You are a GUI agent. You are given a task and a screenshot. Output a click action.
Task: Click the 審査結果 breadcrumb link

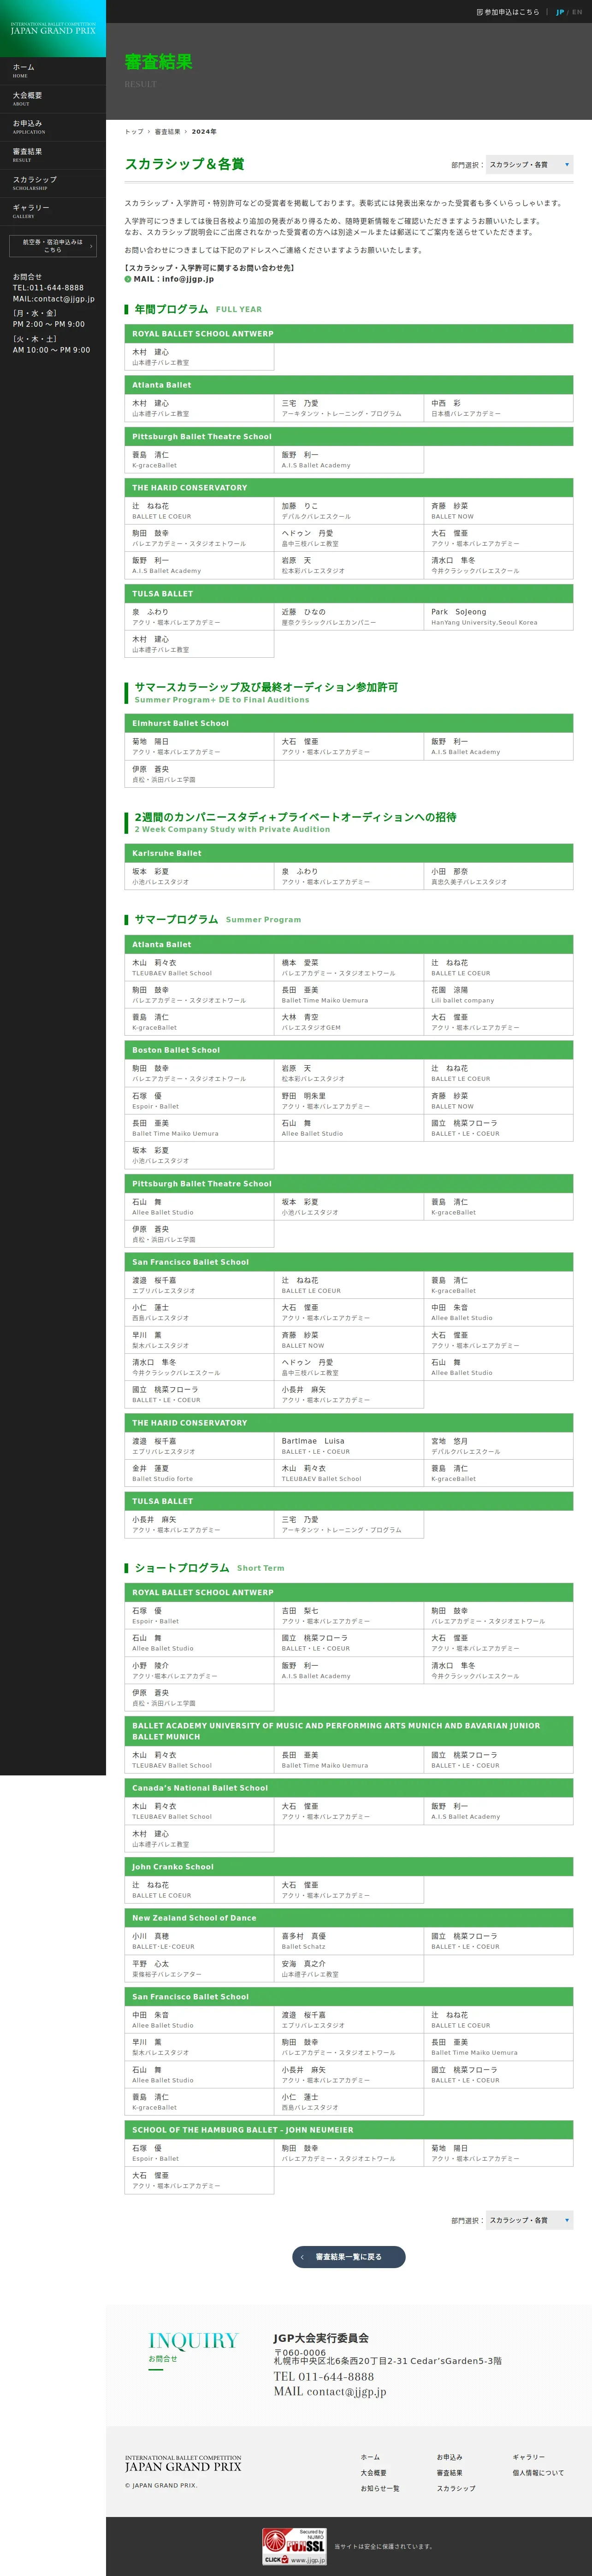(x=167, y=132)
